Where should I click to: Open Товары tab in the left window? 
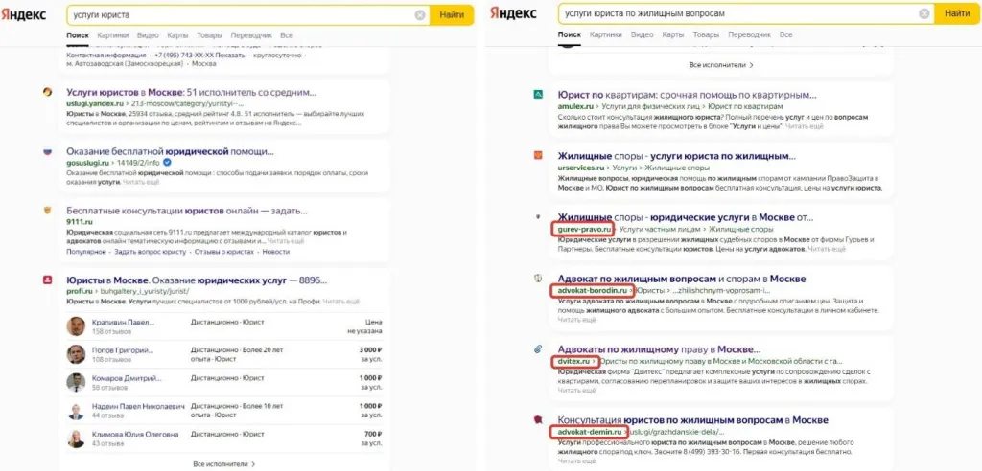(209, 35)
